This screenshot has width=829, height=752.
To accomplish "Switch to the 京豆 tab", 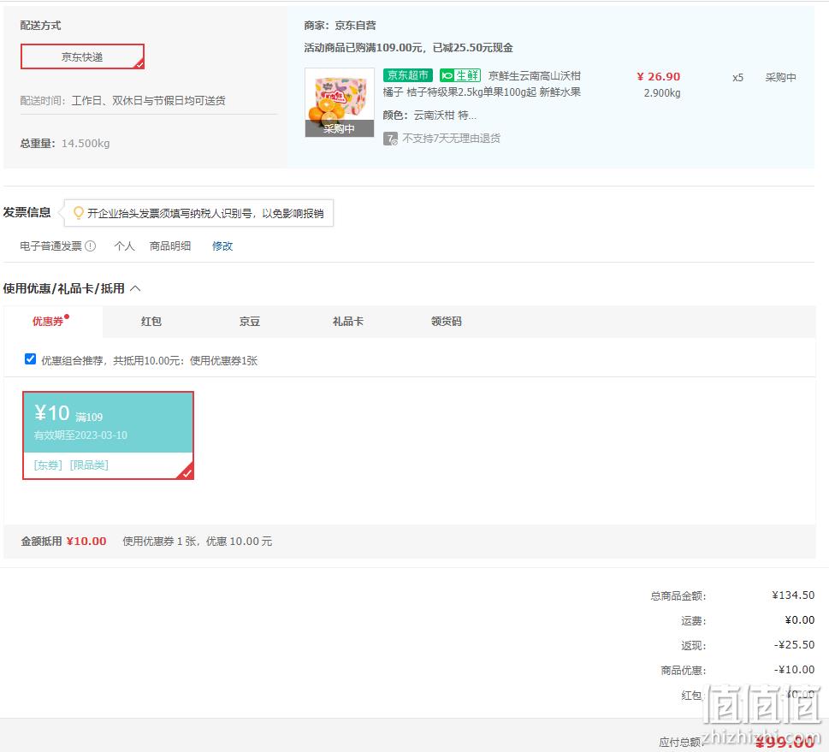I will (250, 321).
